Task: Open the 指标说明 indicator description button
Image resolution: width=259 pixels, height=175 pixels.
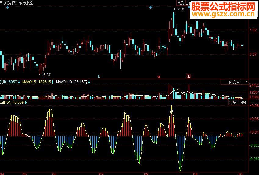Action: [238, 102]
